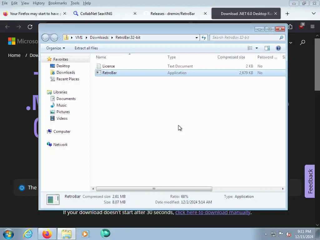Open Recent Places in sidebar
This screenshot has width=320, height=240.
coord(67,79)
